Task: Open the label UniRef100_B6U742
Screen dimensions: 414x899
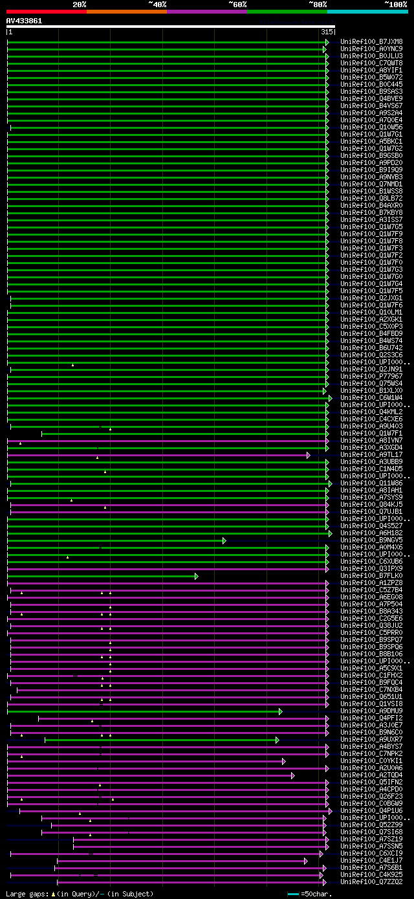Action: pos(371,348)
